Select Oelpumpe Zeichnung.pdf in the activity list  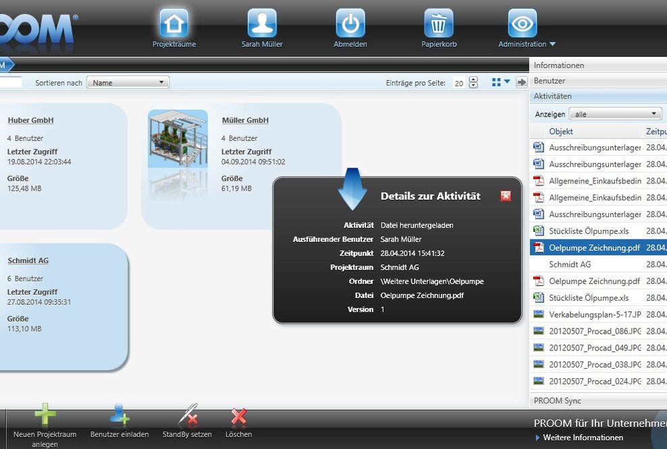(597, 247)
